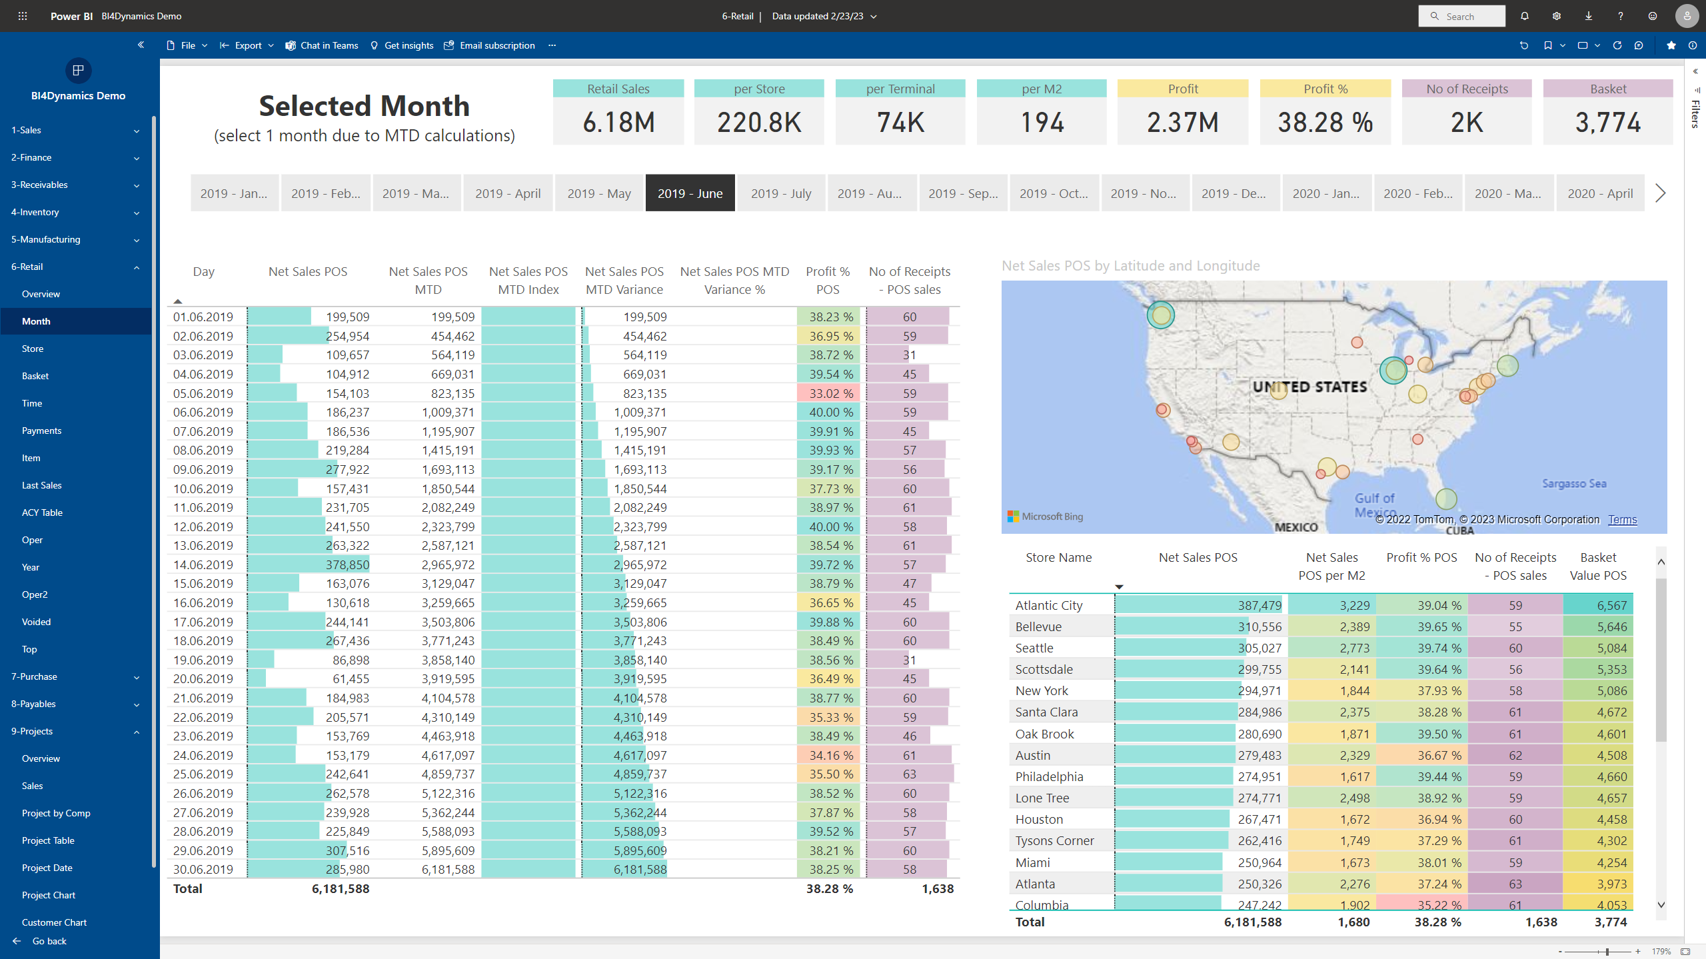The height and width of the screenshot is (959, 1706).
Task: Open the bookmarks icon in toolbar
Action: tap(1547, 45)
